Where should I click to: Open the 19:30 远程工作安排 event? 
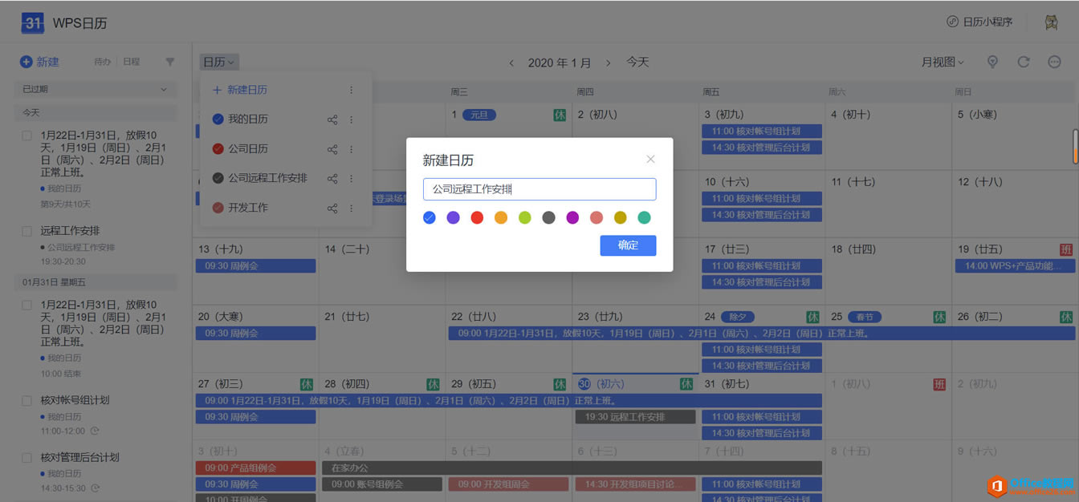(x=635, y=417)
